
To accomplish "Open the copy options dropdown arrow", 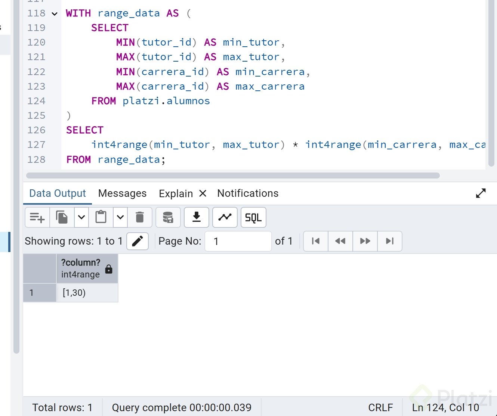I will coord(81,217).
